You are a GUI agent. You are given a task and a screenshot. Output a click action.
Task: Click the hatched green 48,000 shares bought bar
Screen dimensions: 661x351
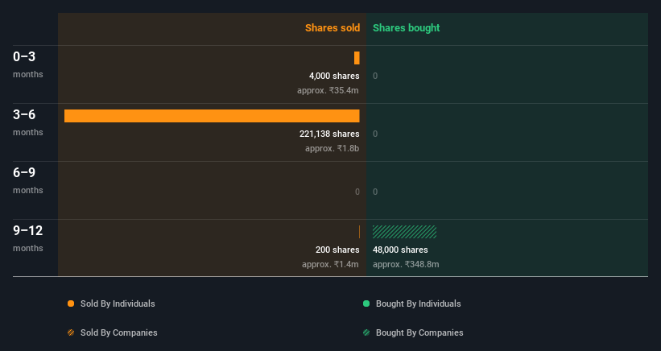point(404,232)
